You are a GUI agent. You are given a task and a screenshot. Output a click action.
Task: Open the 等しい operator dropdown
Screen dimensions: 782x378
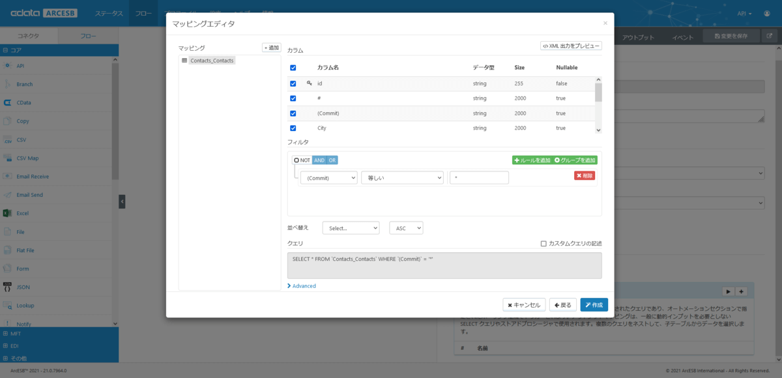pos(402,178)
